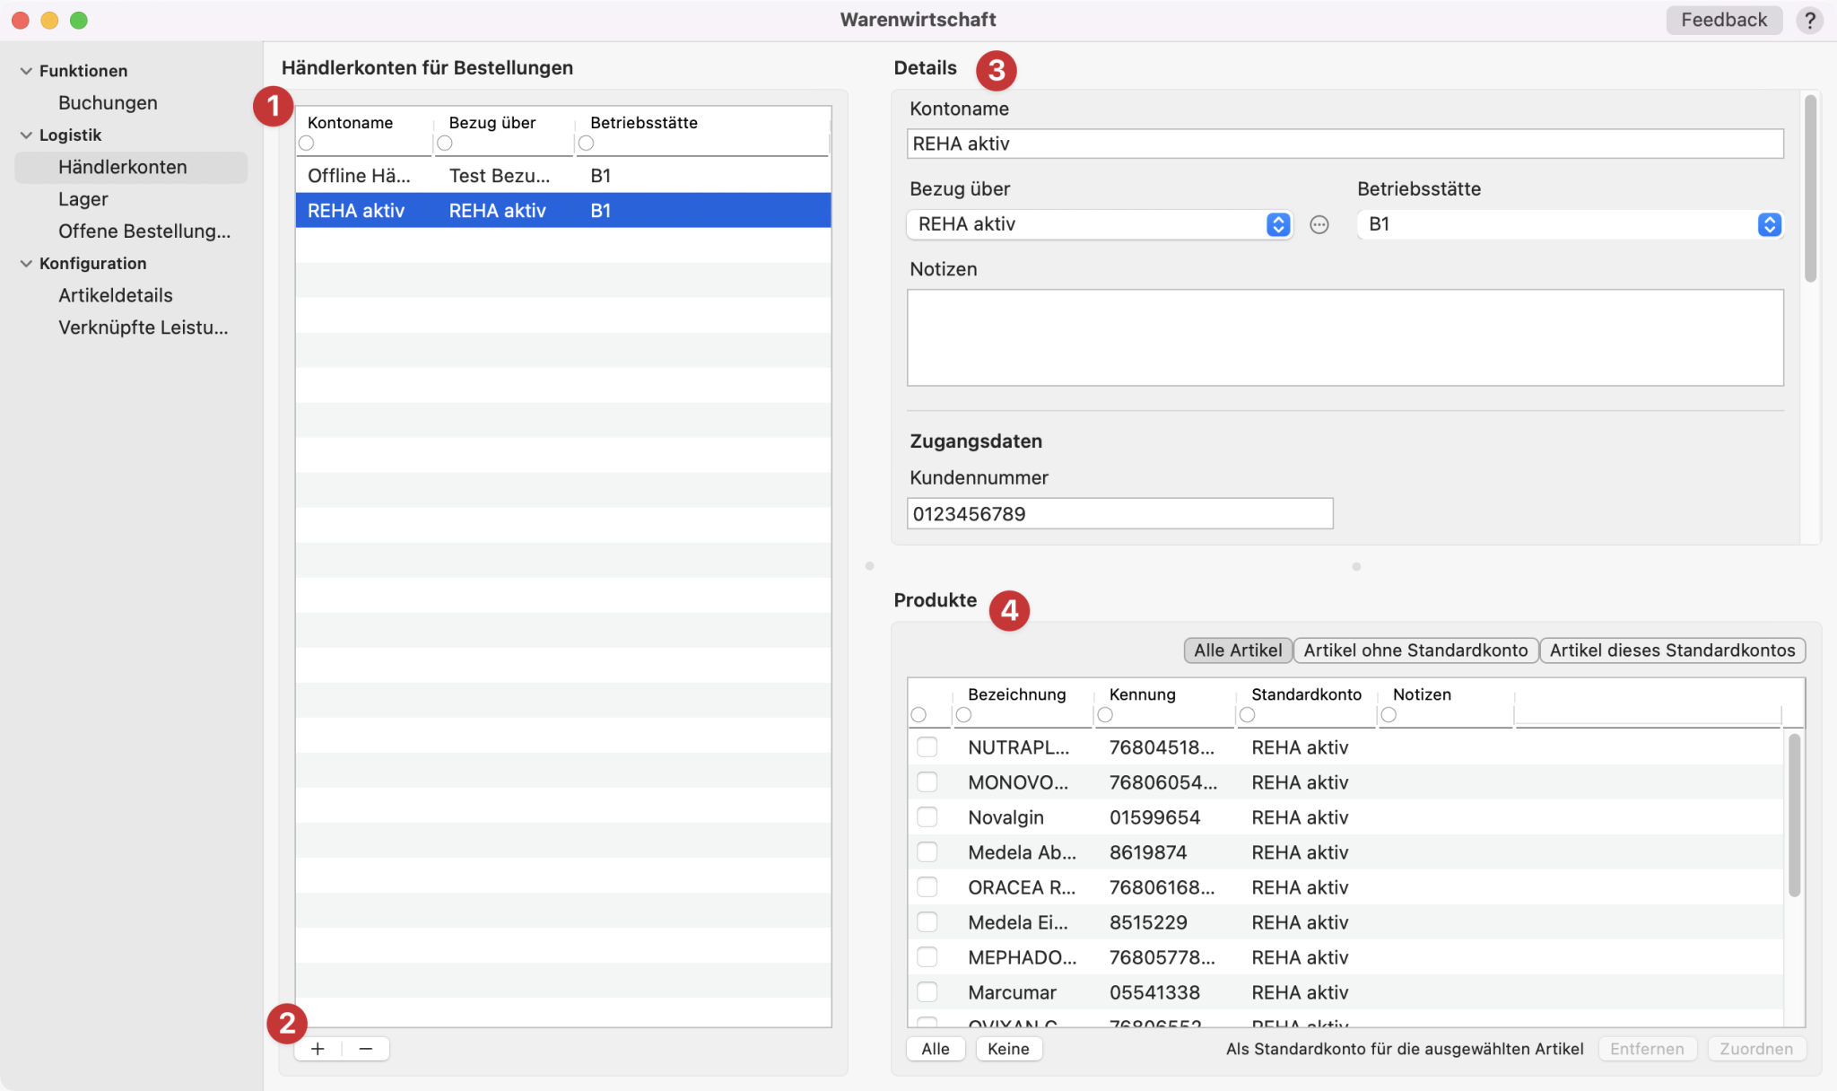Focus the Kontoname input field
This screenshot has height=1091, width=1837.
point(1345,144)
